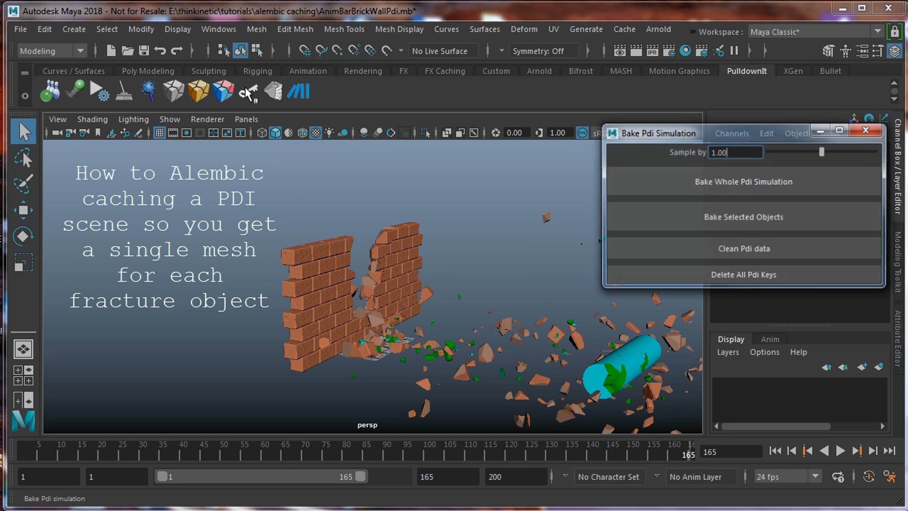Viewport: 908px width, 511px height.
Task: Select the arrow Select tool
Action: [23, 131]
